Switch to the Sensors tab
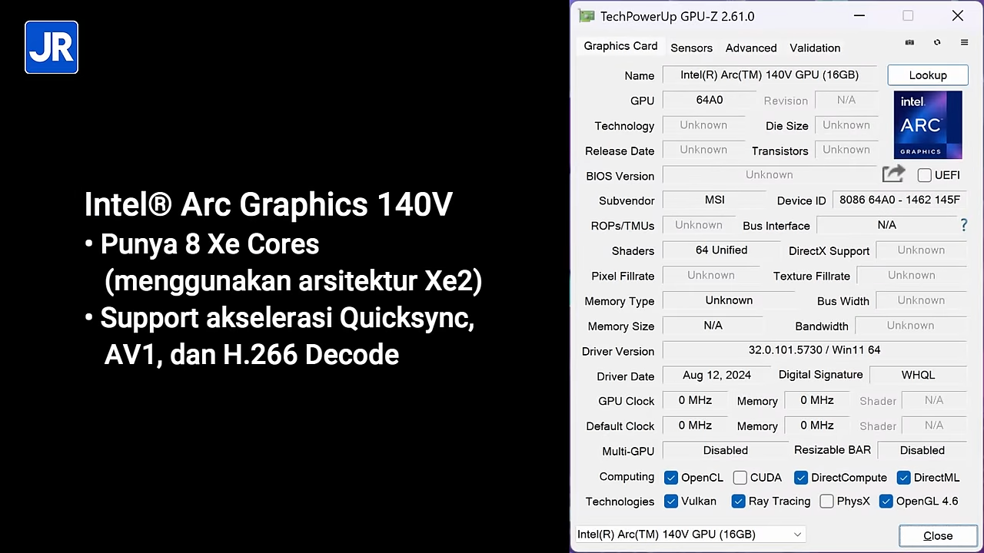Screen dimensions: 984x553 coord(691,48)
